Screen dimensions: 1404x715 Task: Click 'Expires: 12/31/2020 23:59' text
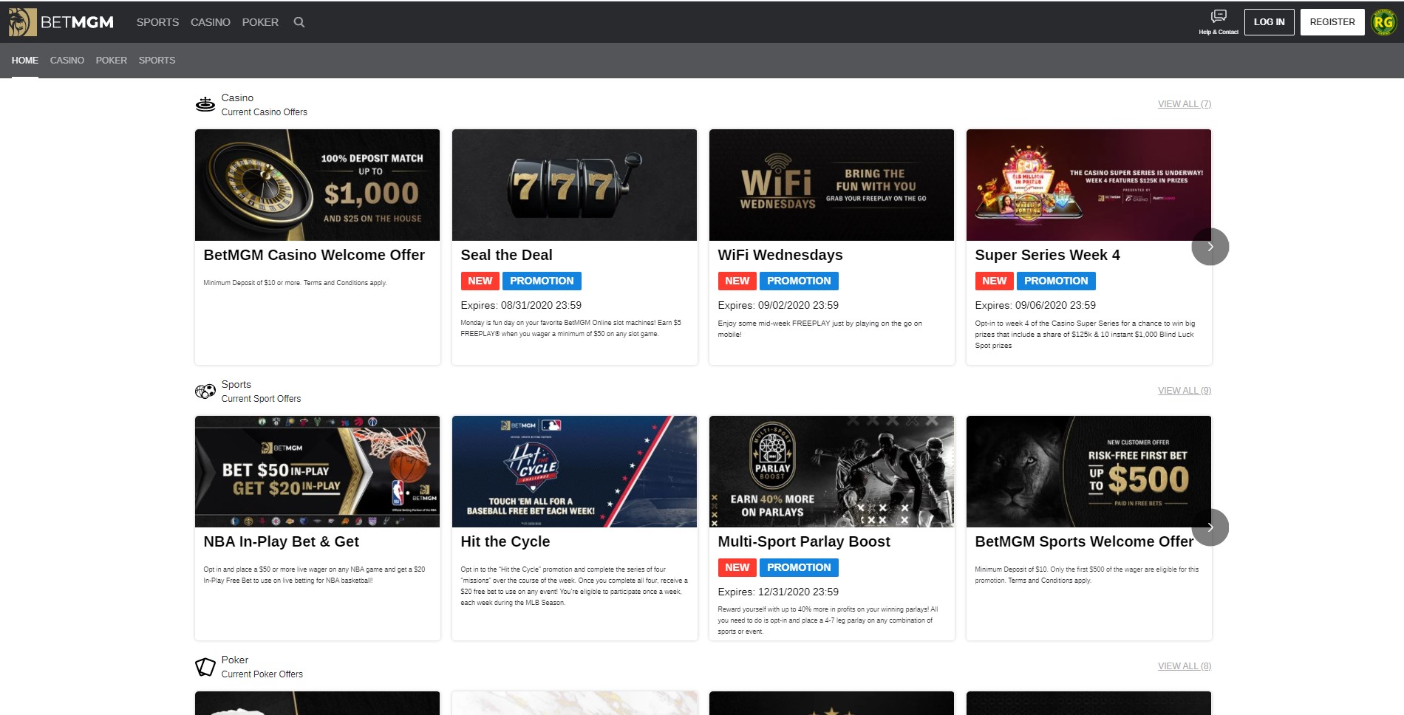pyautogui.click(x=778, y=592)
